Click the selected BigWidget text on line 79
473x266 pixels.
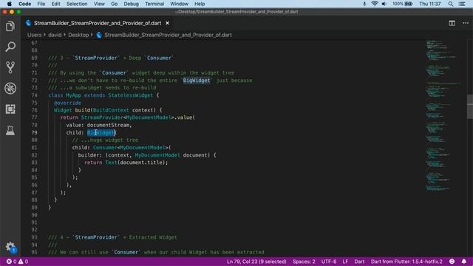101,133
